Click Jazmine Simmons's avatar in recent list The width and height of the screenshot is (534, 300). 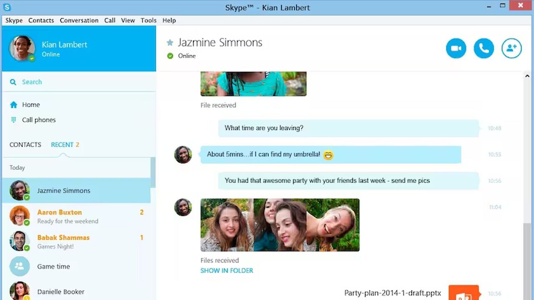tap(20, 190)
